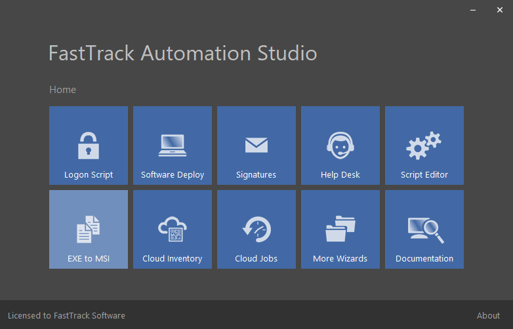
Task: Minimize the FastTrack Automation Studio window
Action: [473, 10]
